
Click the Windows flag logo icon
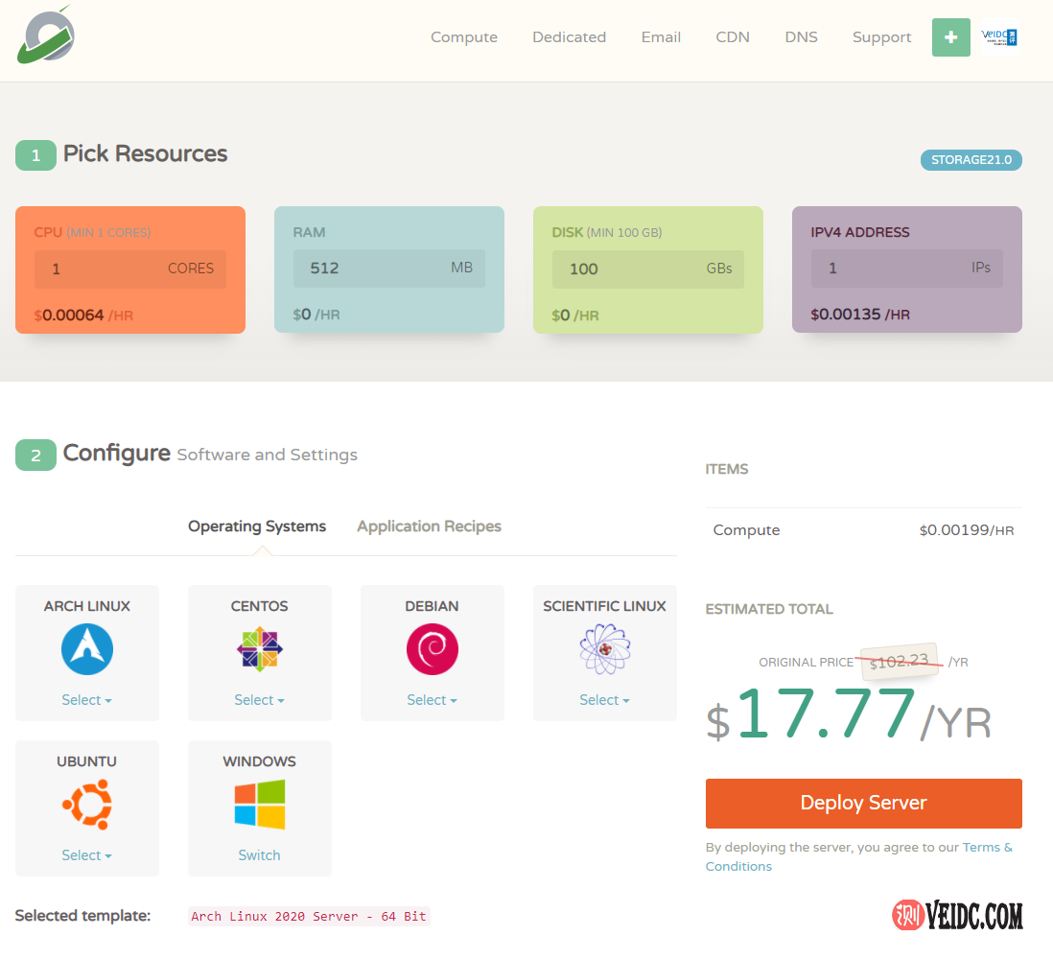click(x=260, y=805)
